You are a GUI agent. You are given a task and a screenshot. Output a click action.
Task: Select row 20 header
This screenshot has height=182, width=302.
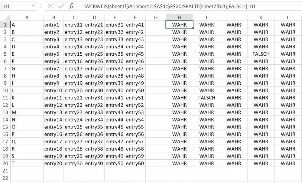[5, 163]
